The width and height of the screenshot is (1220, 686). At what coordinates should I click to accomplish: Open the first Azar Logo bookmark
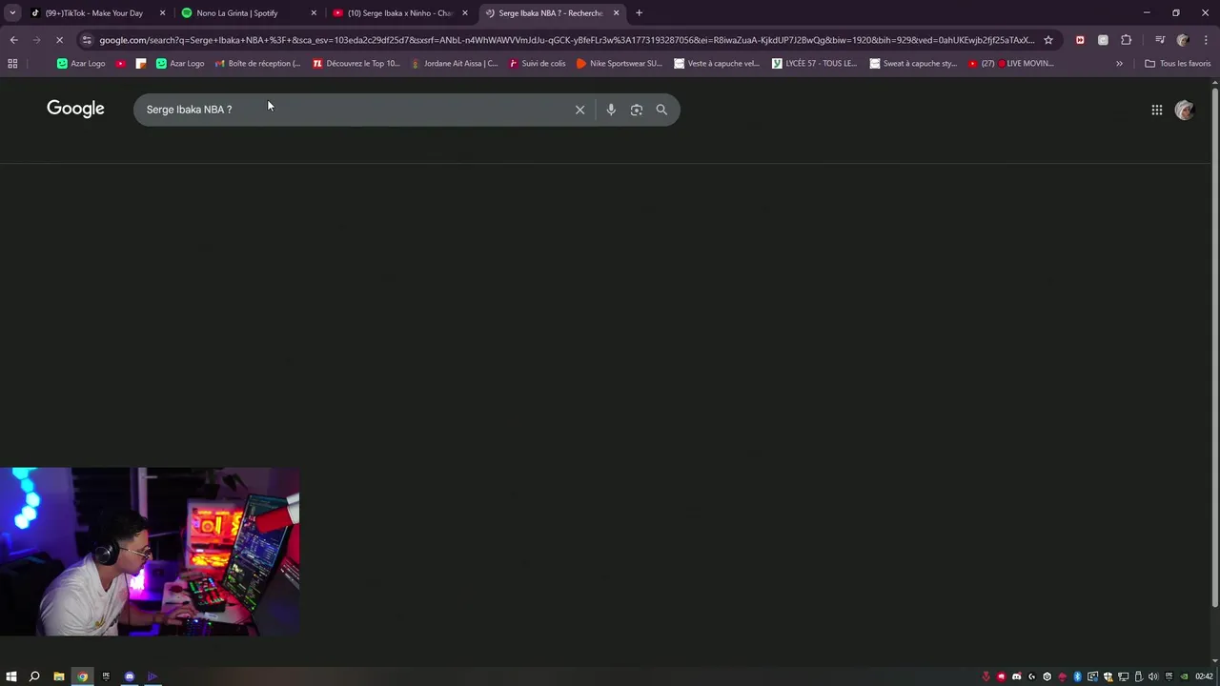[81, 64]
